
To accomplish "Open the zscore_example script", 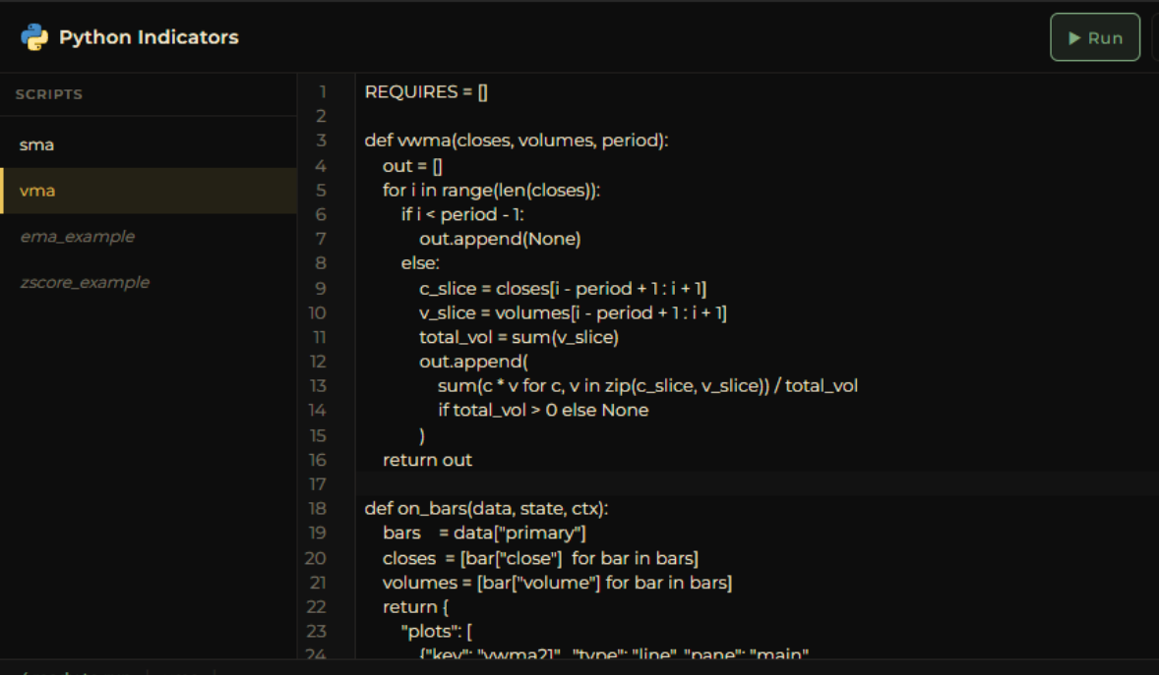I will point(149,282).
